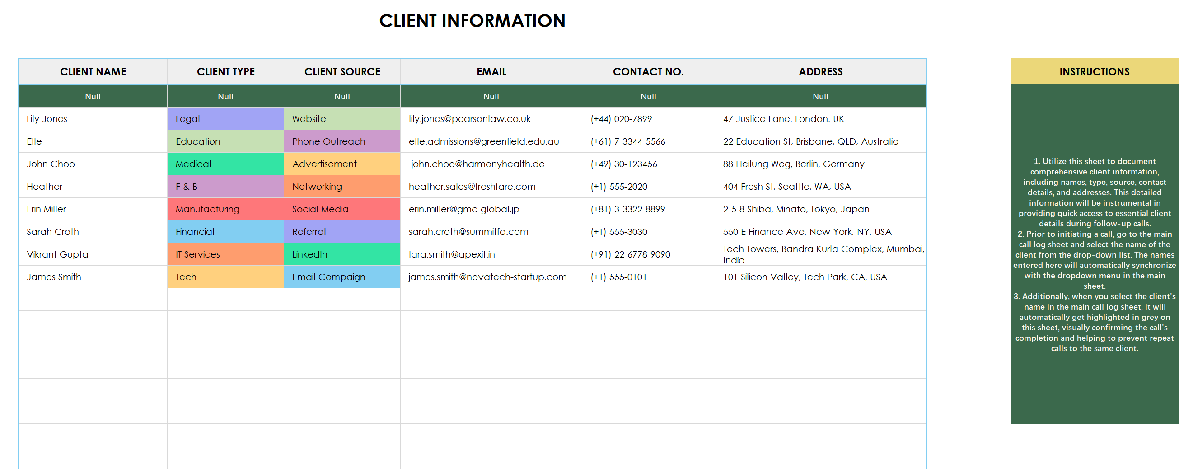Click the Manufacturing client type cell
This screenshot has height=469, width=1179.
point(226,209)
